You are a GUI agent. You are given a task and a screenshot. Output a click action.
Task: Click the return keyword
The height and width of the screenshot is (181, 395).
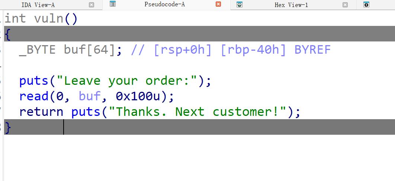click(41, 111)
